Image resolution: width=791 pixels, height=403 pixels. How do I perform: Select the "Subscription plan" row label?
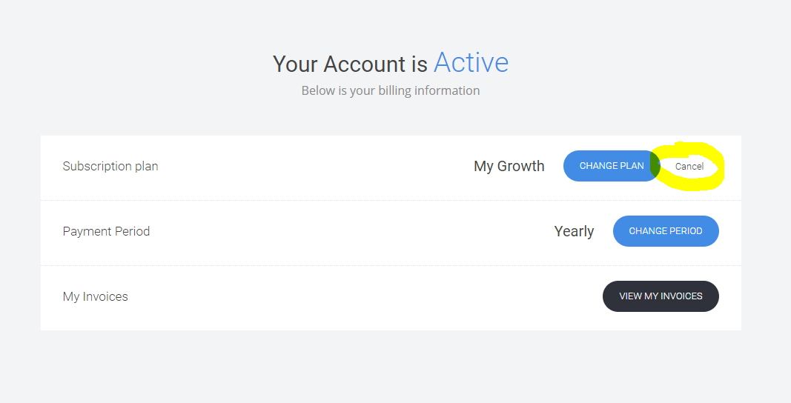click(110, 167)
